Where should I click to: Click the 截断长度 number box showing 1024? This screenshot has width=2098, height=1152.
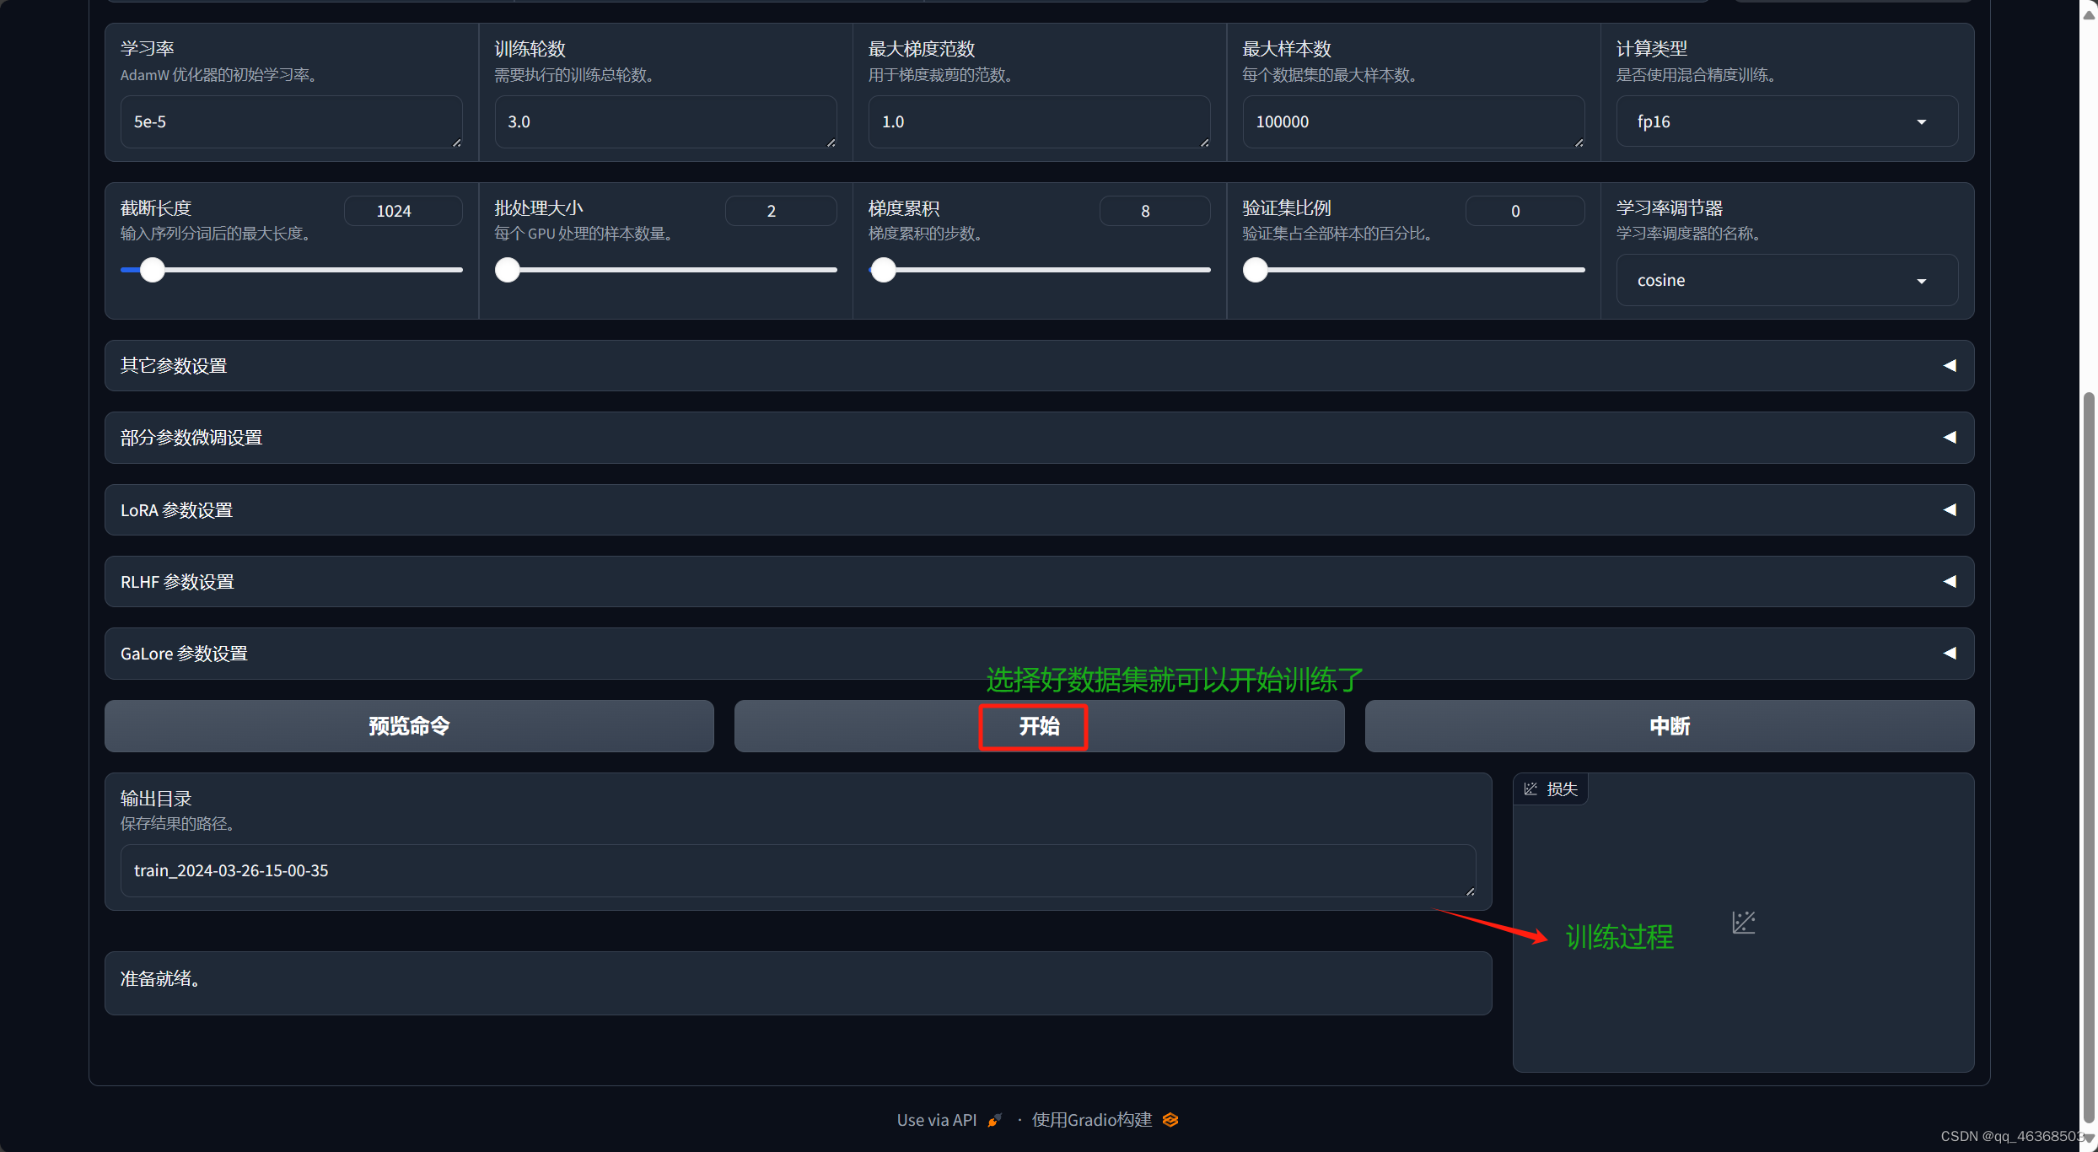point(403,211)
